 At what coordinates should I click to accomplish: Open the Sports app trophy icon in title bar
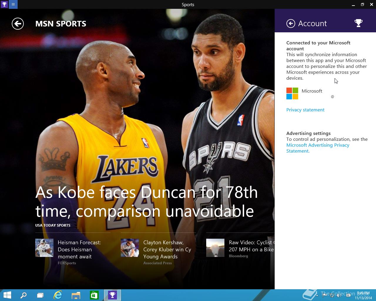(x=4, y=4)
